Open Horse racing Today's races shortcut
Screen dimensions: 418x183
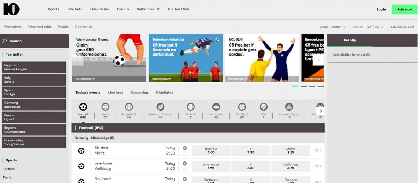click(x=34, y=142)
